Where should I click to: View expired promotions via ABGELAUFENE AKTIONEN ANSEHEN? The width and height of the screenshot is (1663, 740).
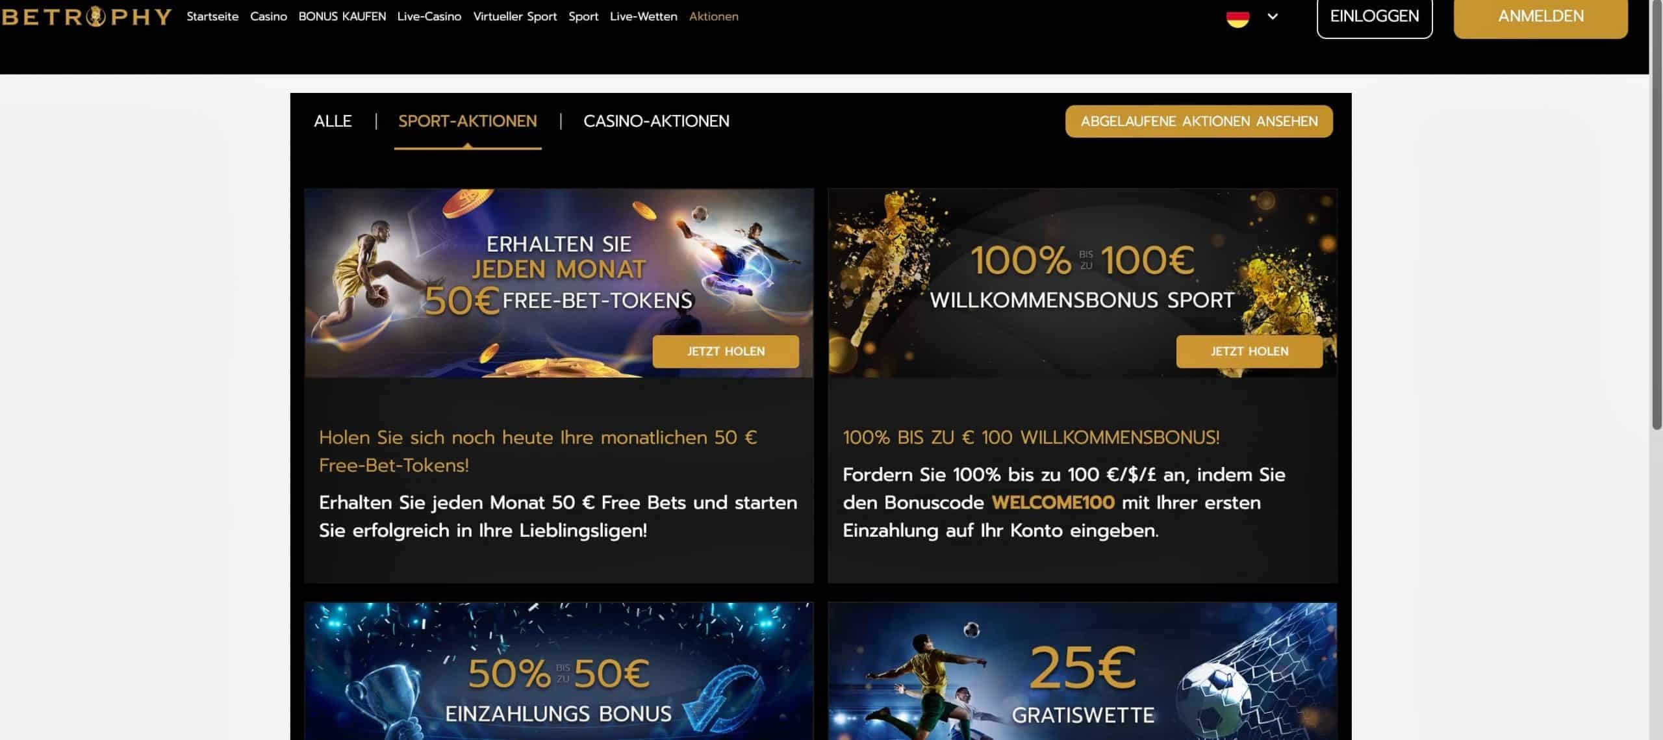click(x=1199, y=121)
